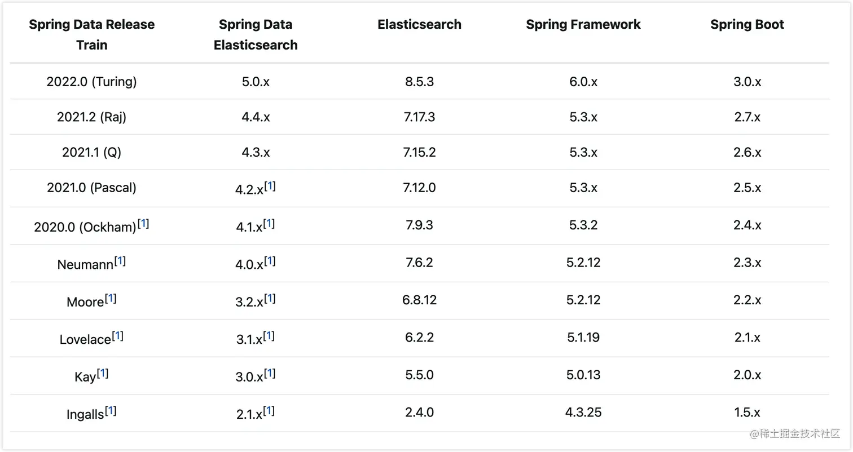Open footnote [1] next to Kay

point(103,373)
